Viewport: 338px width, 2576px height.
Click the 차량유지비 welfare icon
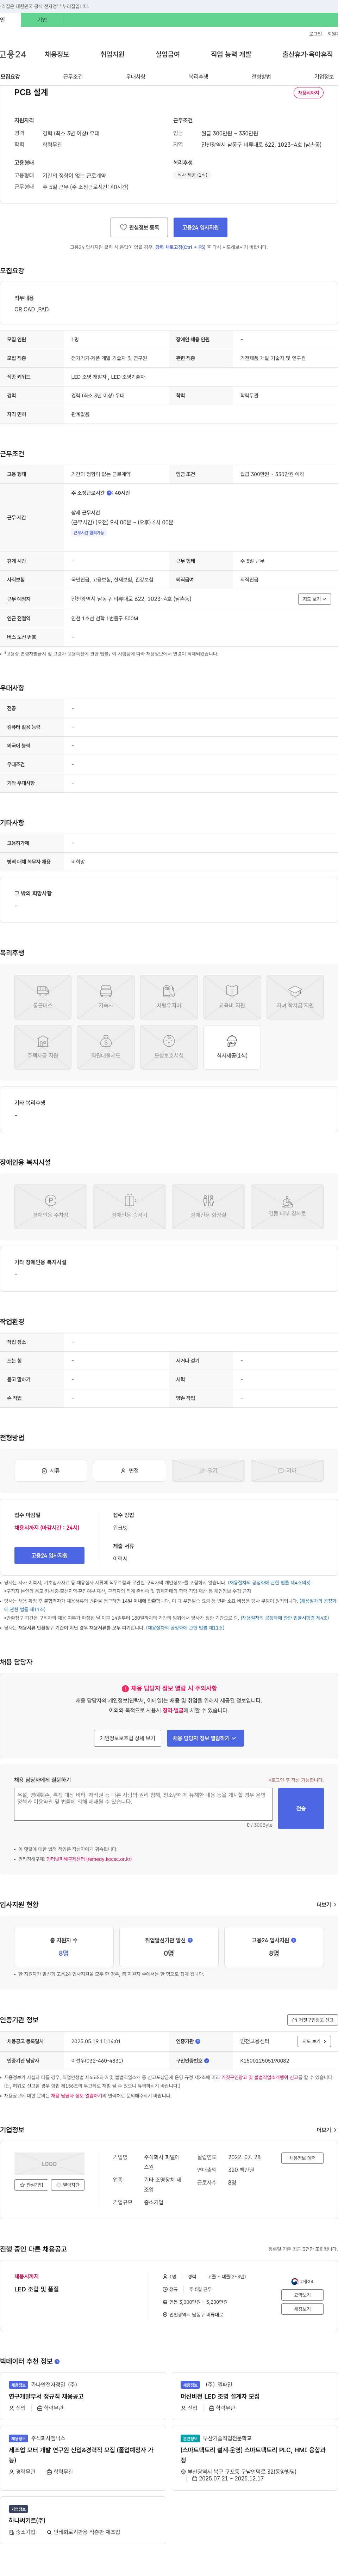pos(169,997)
